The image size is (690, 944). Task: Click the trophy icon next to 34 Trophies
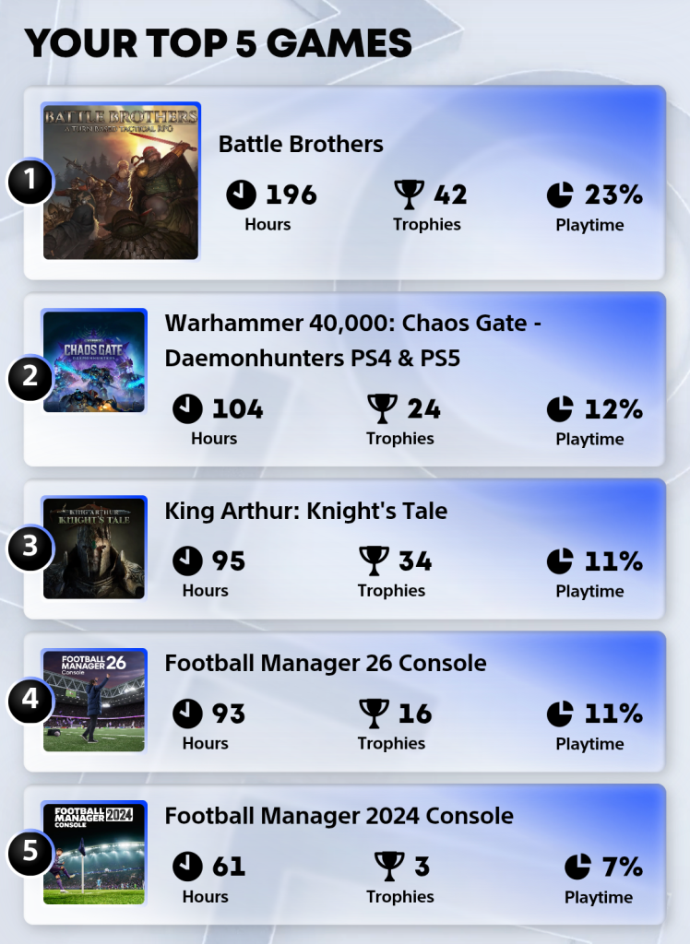click(x=374, y=561)
